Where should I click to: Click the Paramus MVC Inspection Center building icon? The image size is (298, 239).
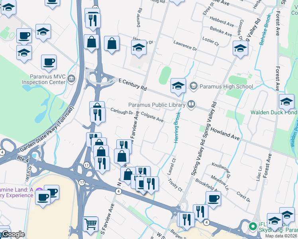pyautogui.click(x=71, y=78)
